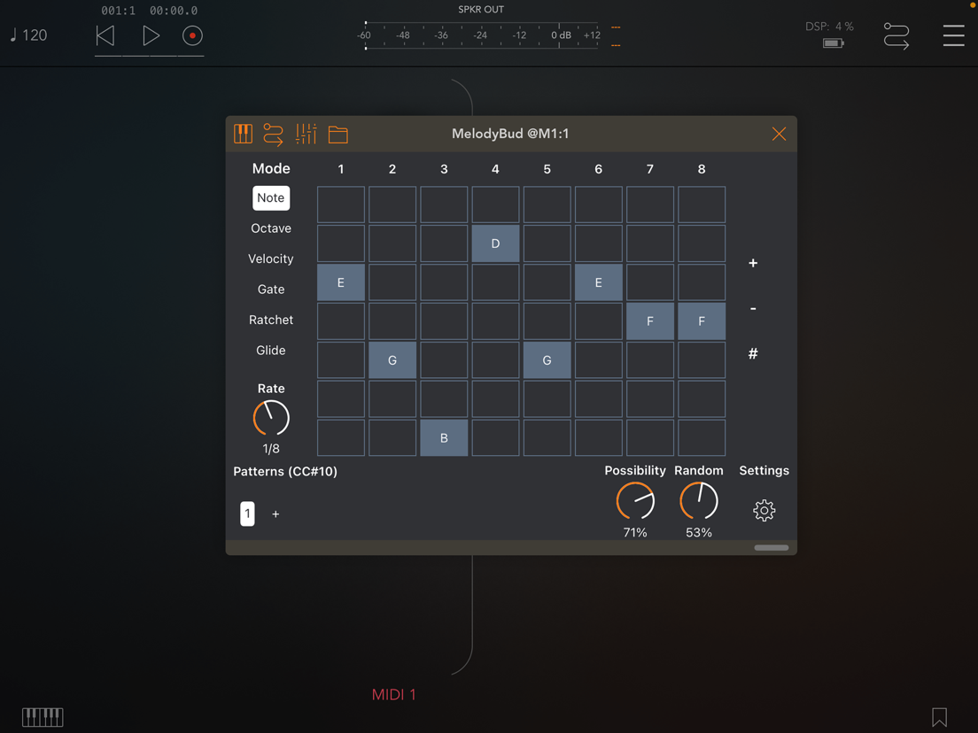Viewport: 978px width, 733px height.
Task: Click the bookmark icon at bottom right
Action: coord(939,717)
